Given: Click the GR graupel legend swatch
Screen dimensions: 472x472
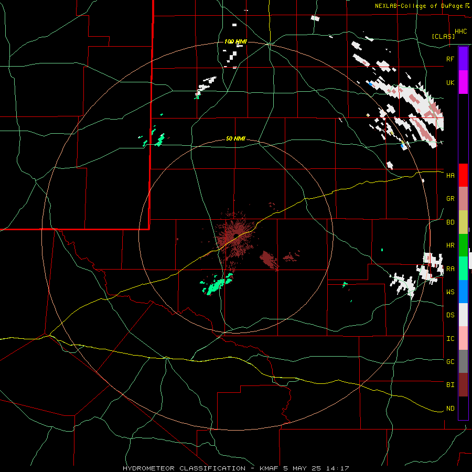Looking at the screenshot, I should (463, 199).
